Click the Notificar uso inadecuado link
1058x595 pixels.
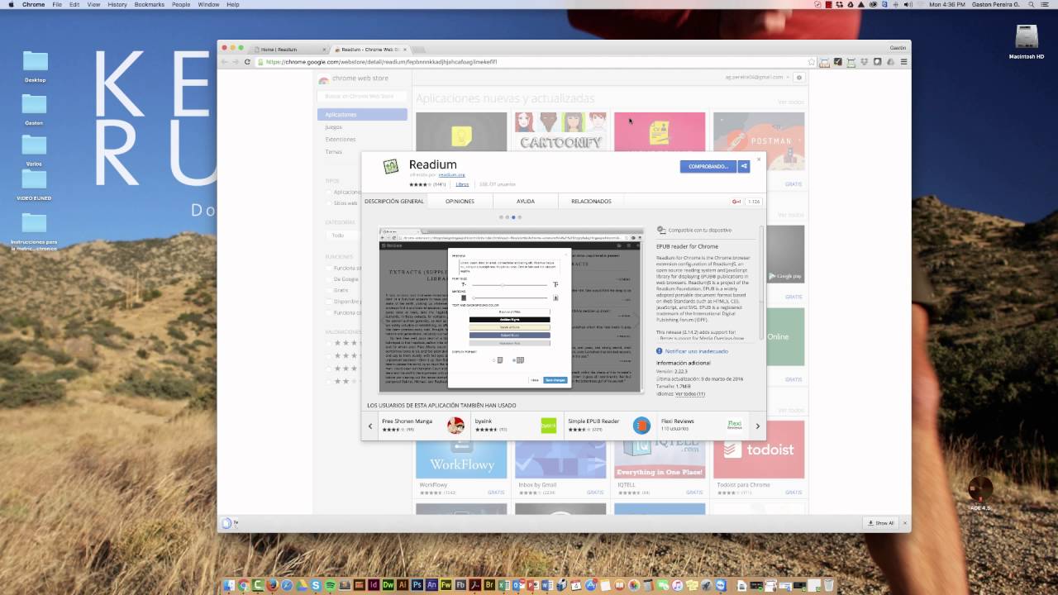click(x=696, y=351)
